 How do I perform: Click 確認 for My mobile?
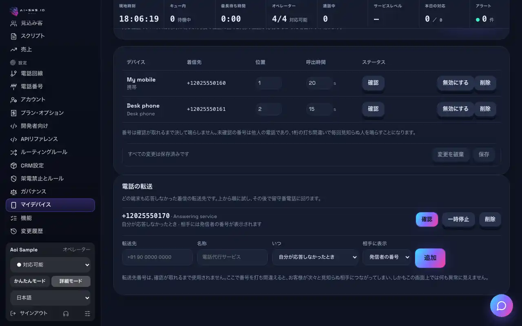click(x=373, y=83)
